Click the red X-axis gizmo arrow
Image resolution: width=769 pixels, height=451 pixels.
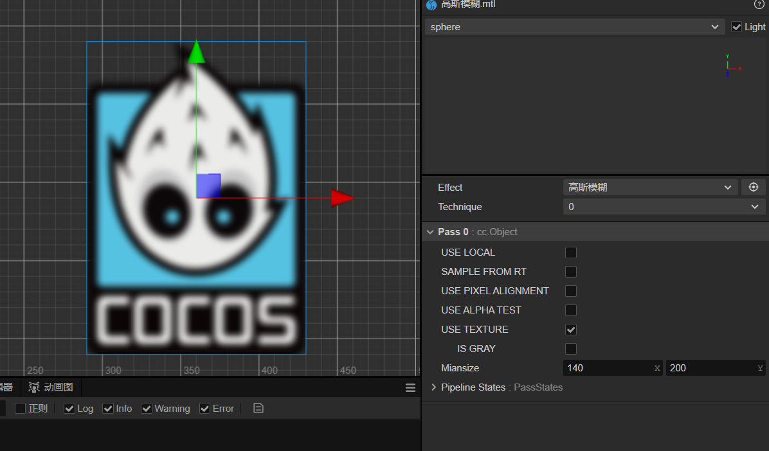coord(342,198)
